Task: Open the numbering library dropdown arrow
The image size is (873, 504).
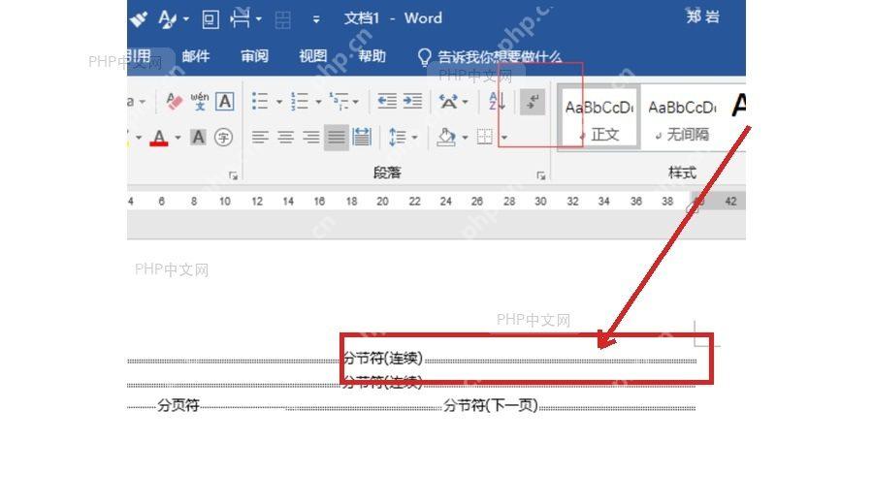Action: click(318, 102)
